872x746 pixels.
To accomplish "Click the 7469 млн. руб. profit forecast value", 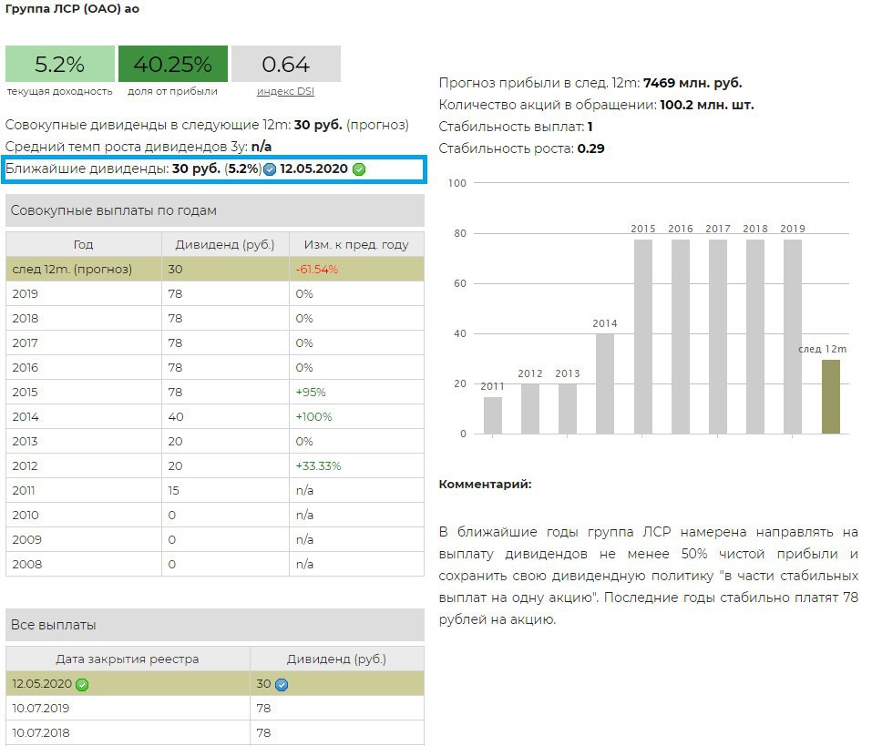I will click(692, 83).
